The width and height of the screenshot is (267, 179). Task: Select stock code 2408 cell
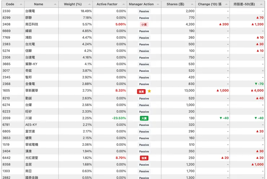pyautogui.click(x=6, y=24)
